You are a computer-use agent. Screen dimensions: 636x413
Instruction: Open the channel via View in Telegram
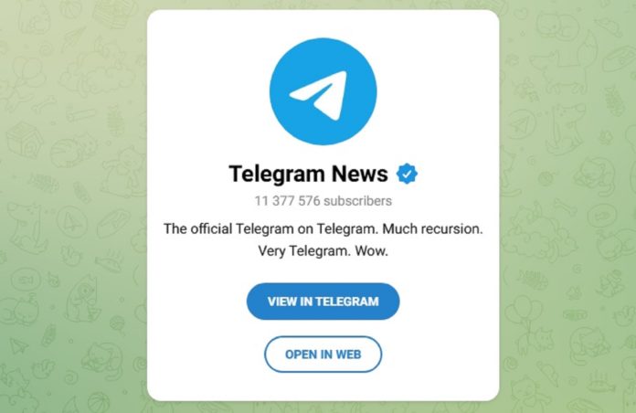(x=323, y=302)
